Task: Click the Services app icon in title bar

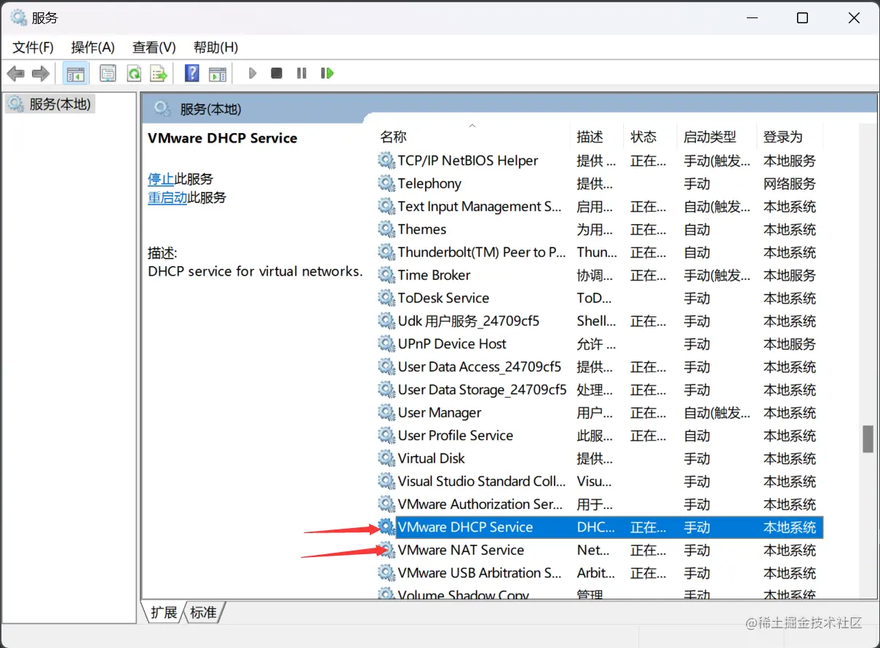Action: pos(18,18)
